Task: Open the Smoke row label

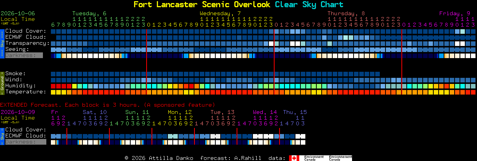Action: coord(16,74)
